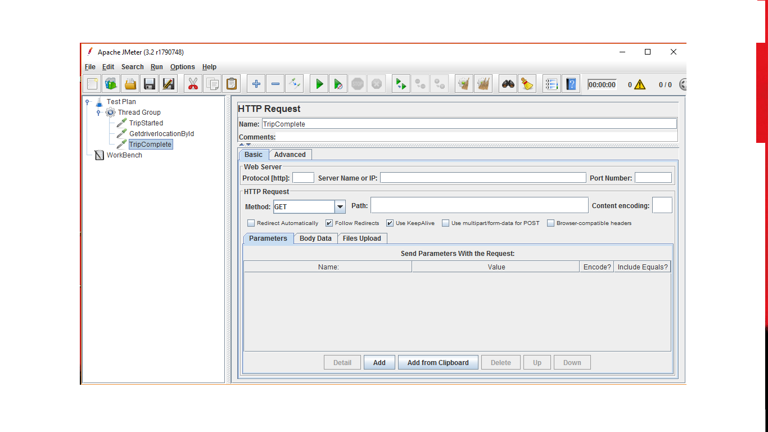
Task: Click the Remote Stop All icon
Action: (421, 84)
